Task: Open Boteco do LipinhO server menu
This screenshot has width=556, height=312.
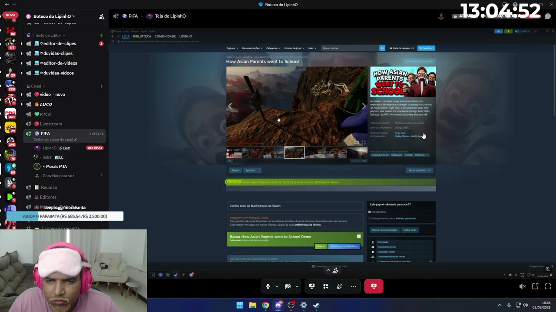Action: (x=54, y=16)
